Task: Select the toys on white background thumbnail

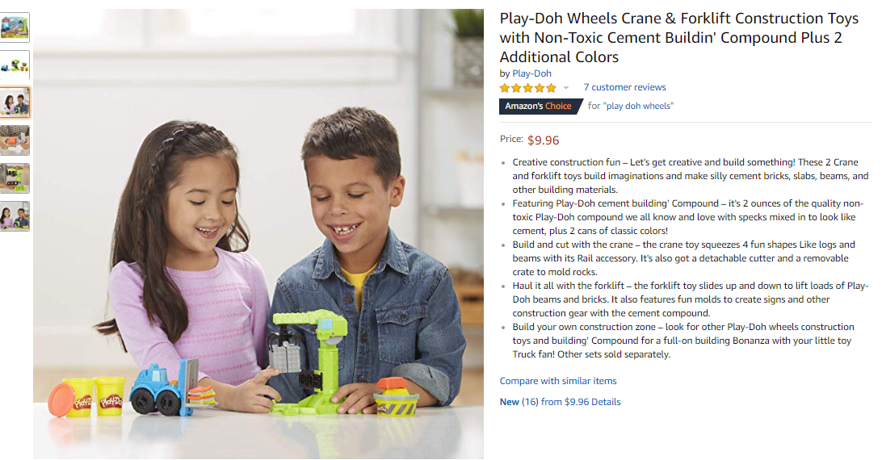Action: click(15, 65)
